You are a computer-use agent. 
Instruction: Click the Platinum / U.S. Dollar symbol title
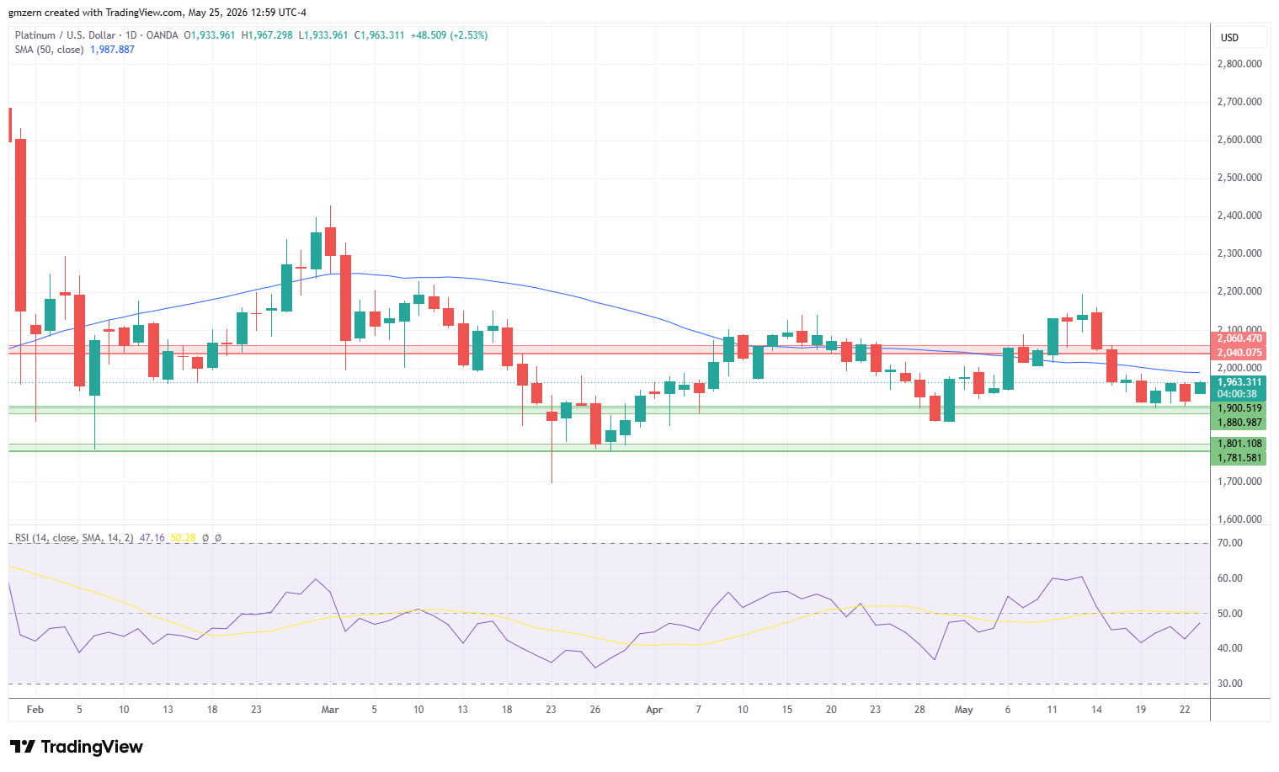(66, 35)
